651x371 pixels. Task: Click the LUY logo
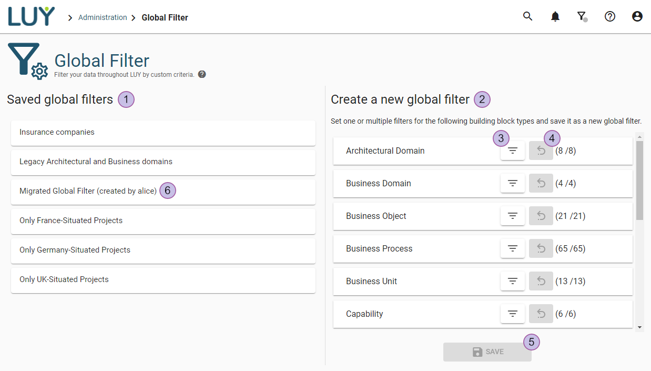coord(32,17)
